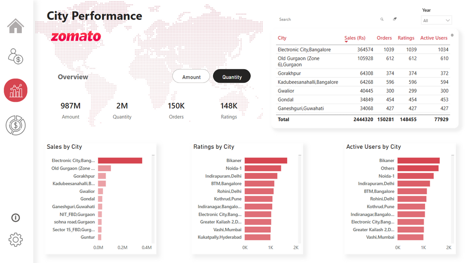Click Ratings by City scrollbar
This screenshot has height=263, width=465.
tap(300, 199)
